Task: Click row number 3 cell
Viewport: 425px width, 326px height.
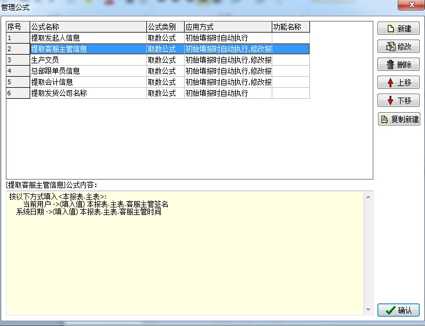Action: pyautogui.click(x=18, y=60)
